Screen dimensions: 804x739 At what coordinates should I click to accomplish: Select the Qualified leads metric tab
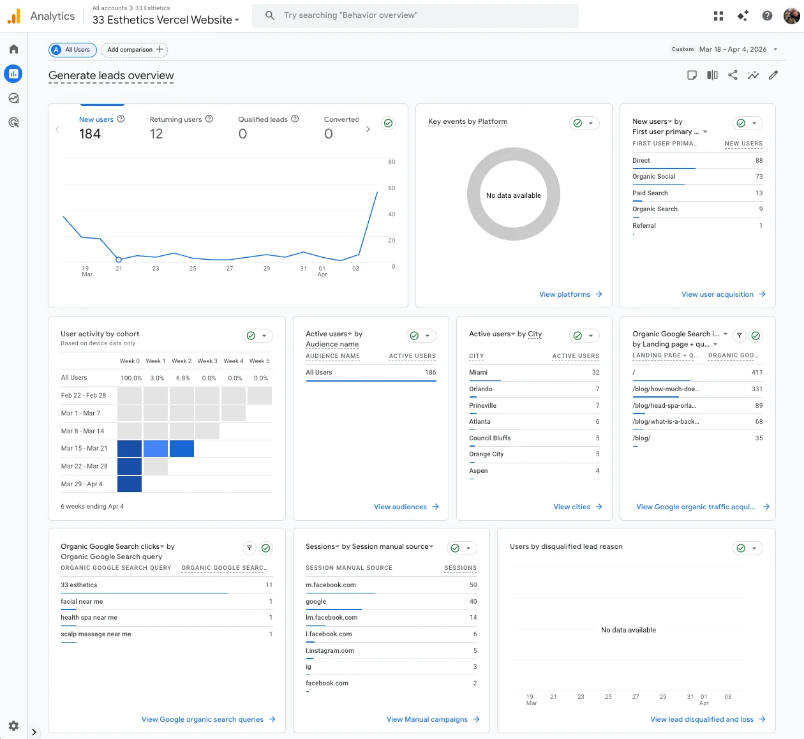click(263, 119)
